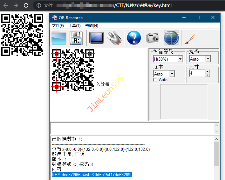Viewport: 225px width, 180px height.
Task: Increase 尺寸 value with up arrow
Action: (208, 72)
